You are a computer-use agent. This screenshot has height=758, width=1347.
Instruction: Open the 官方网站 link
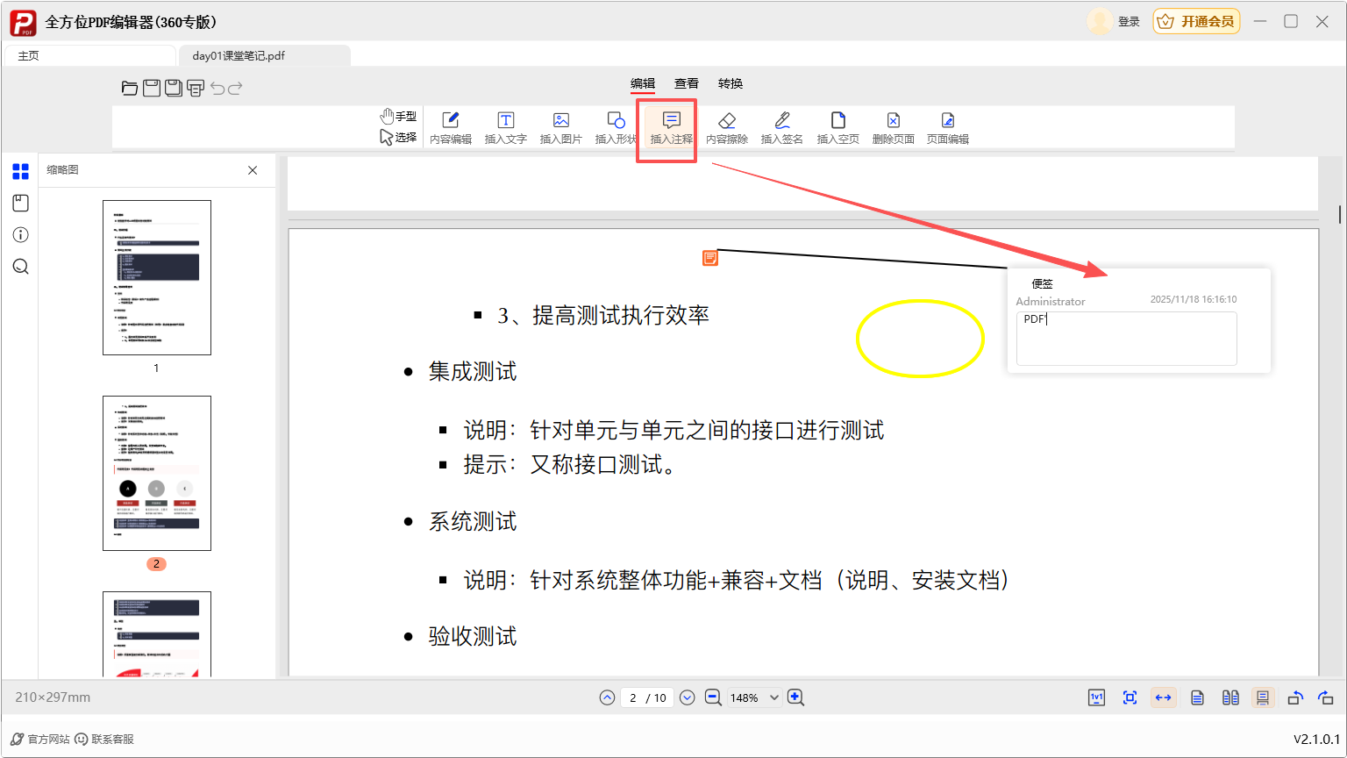[x=40, y=739]
